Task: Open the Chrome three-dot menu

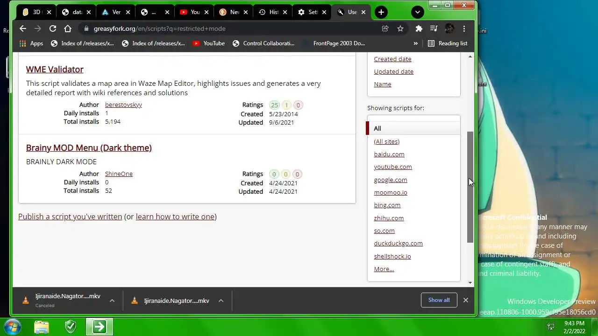Action: (464, 28)
